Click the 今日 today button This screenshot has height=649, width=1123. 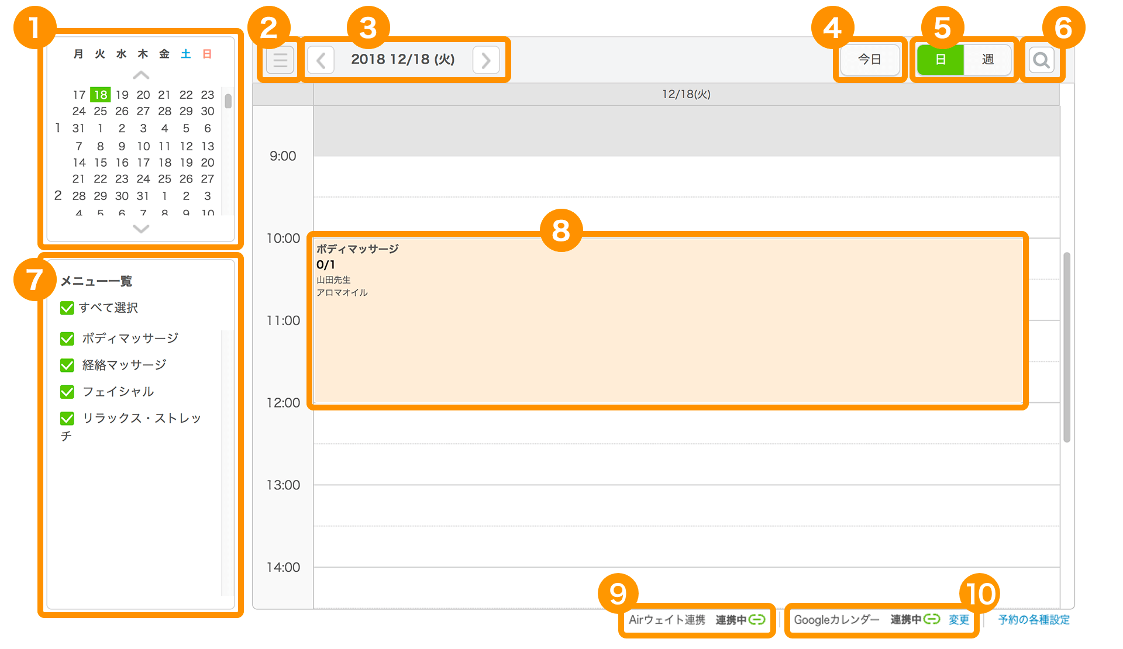[x=870, y=60]
